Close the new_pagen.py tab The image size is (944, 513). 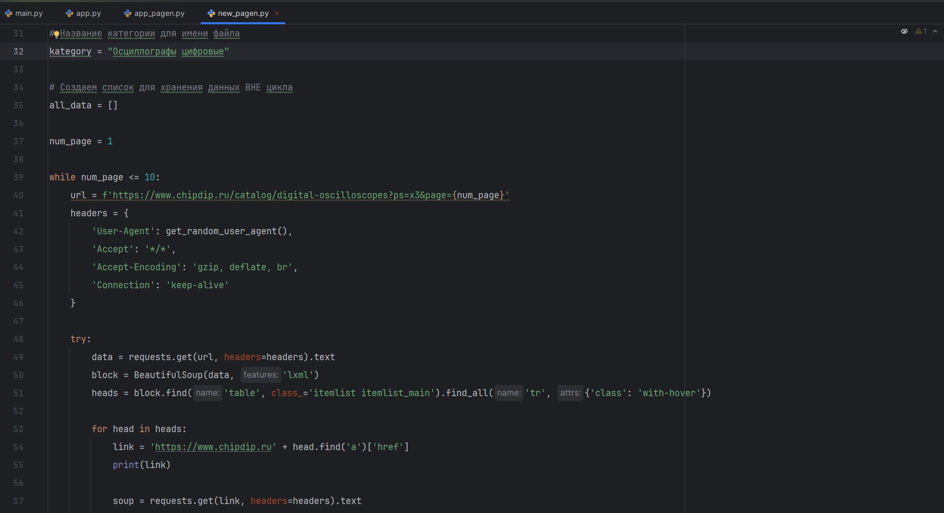(277, 13)
